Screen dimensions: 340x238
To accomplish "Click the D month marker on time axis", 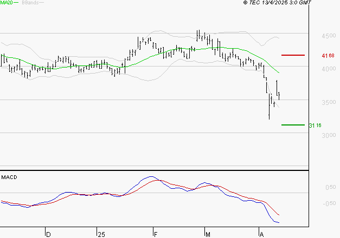I will pyautogui.click(x=48, y=235).
